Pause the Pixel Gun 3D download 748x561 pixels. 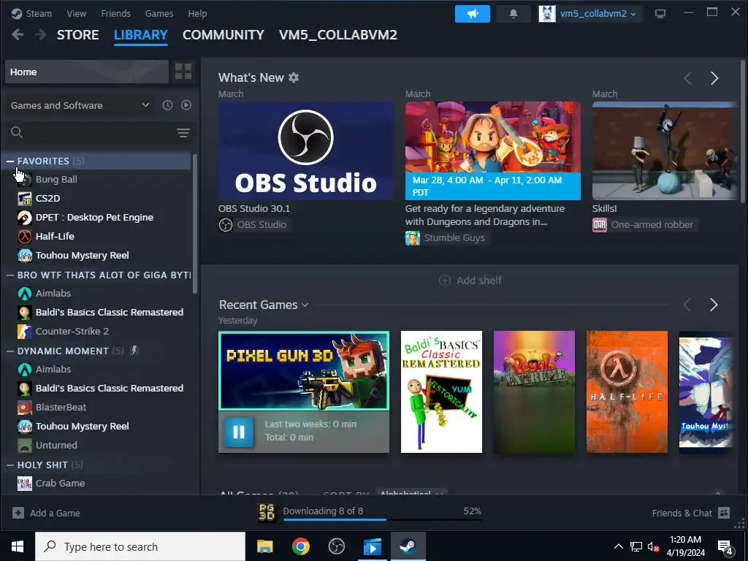coord(239,432)
